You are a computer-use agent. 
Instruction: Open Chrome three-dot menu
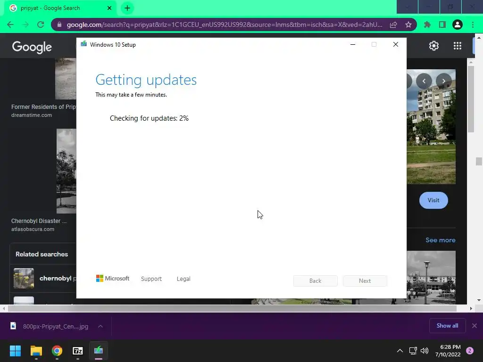click(x=473, y=25)
